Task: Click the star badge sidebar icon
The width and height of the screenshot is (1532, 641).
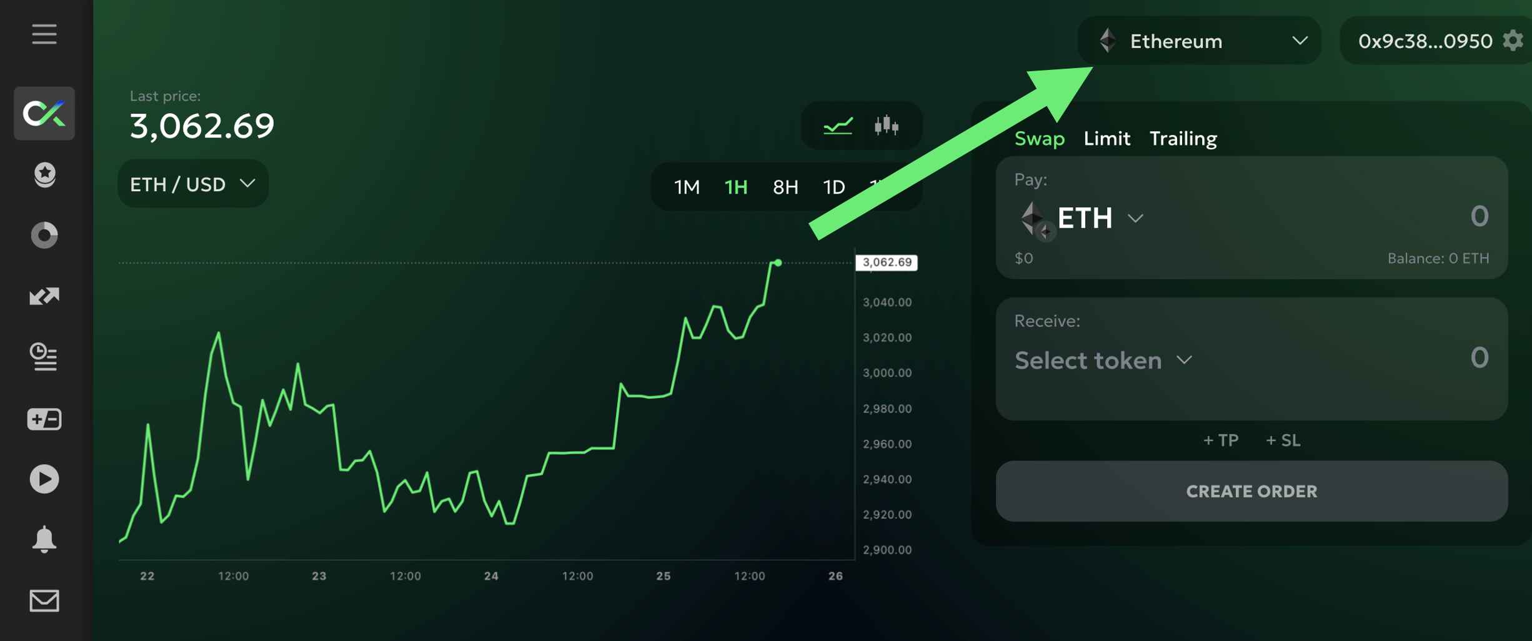Action: click(x=44, y=174)
